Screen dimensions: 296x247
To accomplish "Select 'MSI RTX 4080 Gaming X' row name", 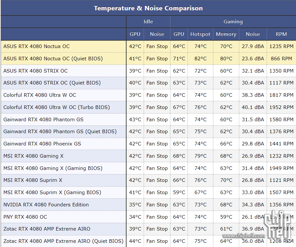I will (x=34, y=156).
